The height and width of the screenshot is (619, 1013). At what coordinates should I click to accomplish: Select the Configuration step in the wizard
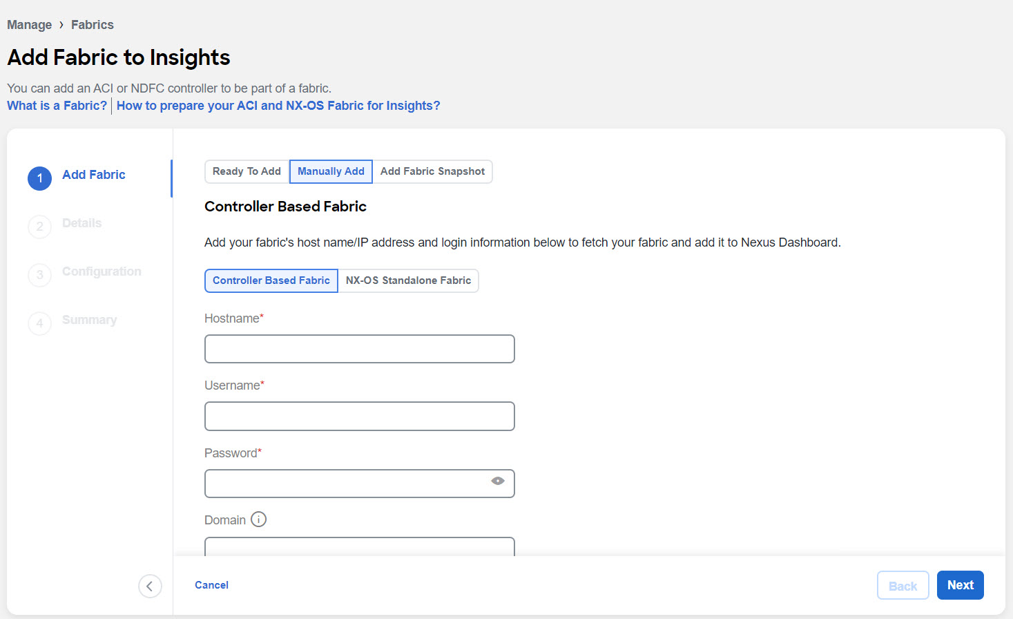coord(102,272)
